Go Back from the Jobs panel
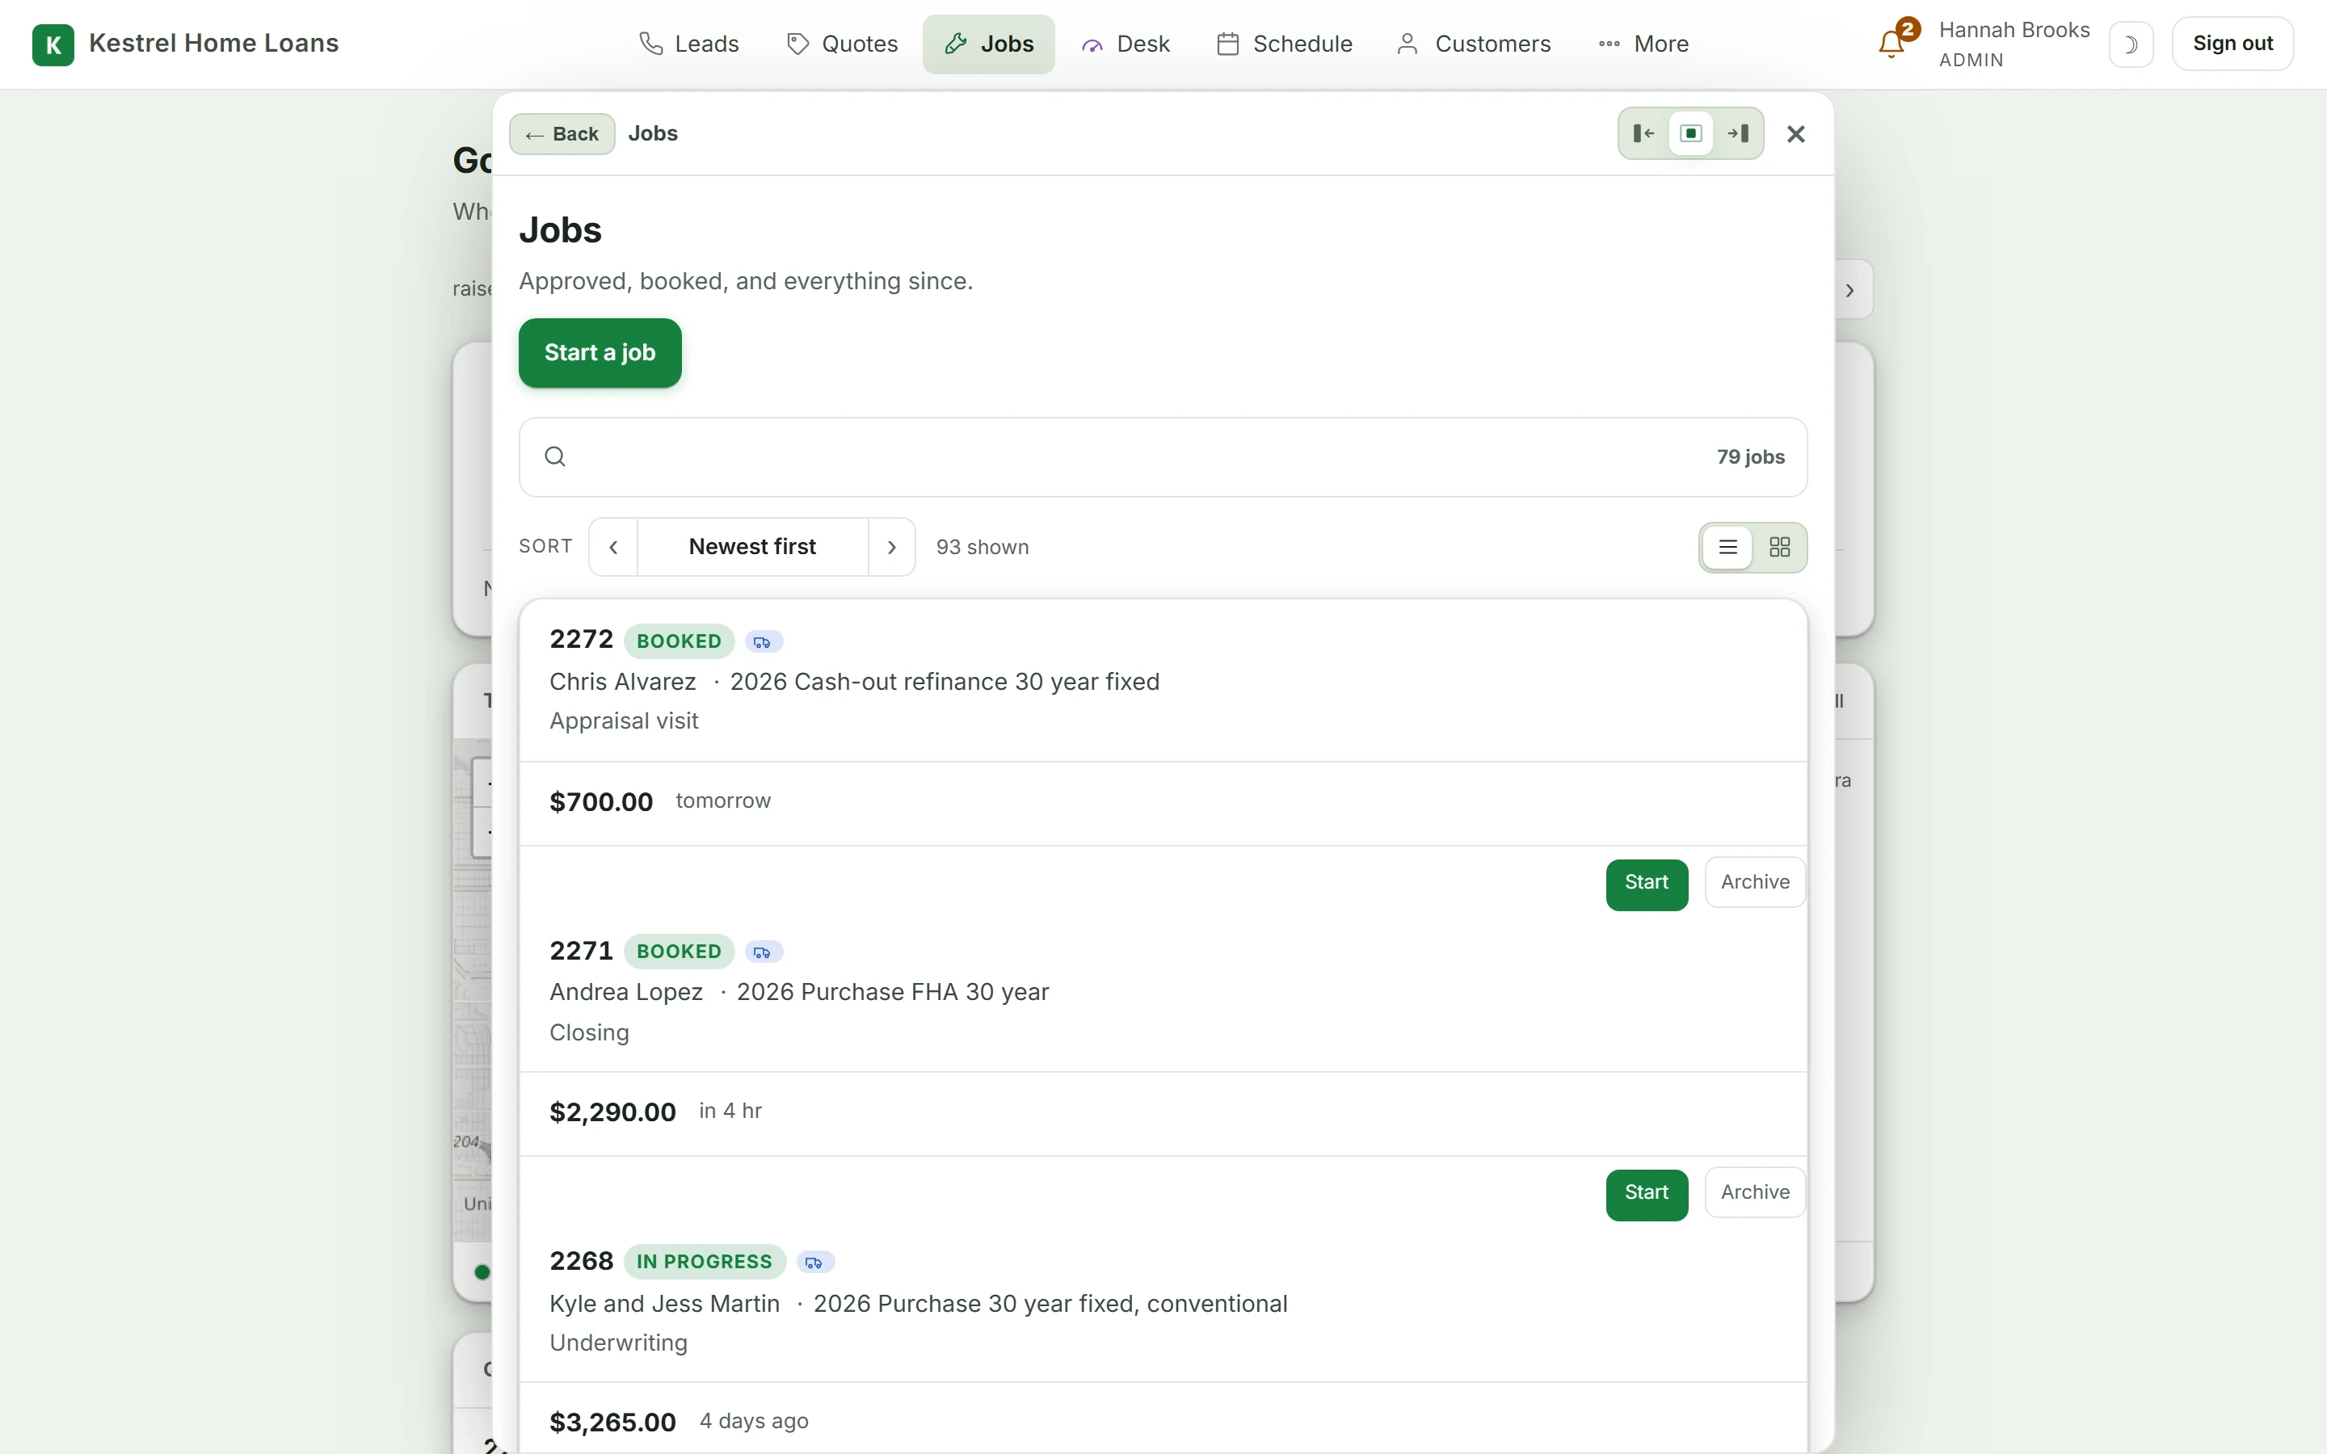 pyautogui.click(x=562, y=133)
